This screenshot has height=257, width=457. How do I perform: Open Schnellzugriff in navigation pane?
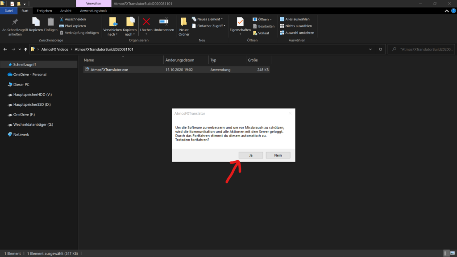point(38,64)
